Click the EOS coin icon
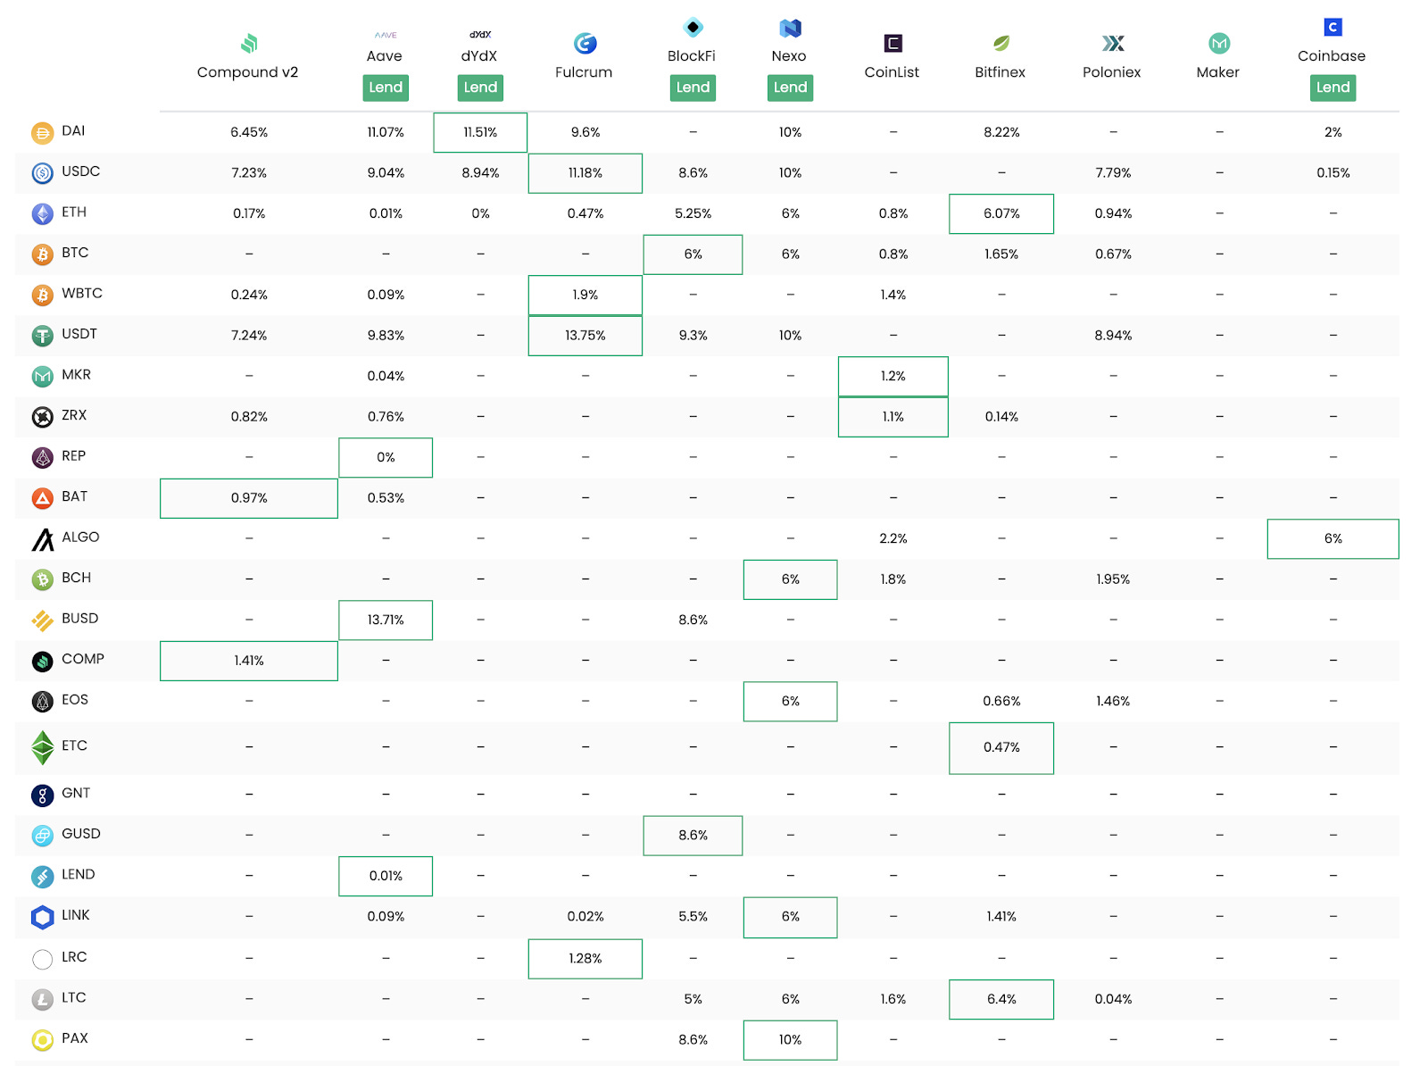This screenshot has width=1428, height=1066. pos(43,702)
